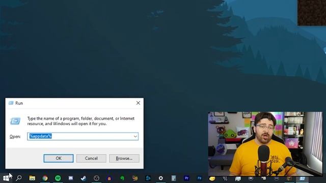The image size is (326, 183).
Task: Cancel the Run dialog
Action: [91, 158]
